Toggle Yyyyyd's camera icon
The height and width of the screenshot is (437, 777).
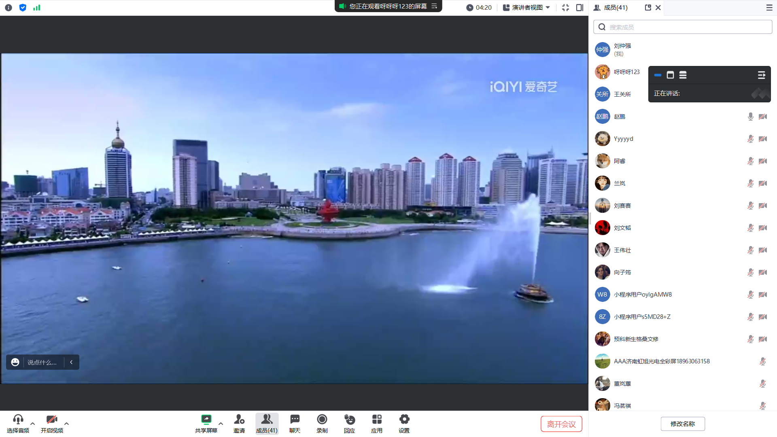763,139
